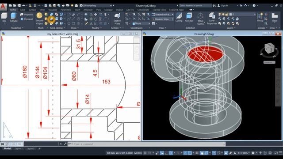The height and width of the screenshot is (159, 283).
Task: Click the shopping cart icon in title bar
Action: 241,6
